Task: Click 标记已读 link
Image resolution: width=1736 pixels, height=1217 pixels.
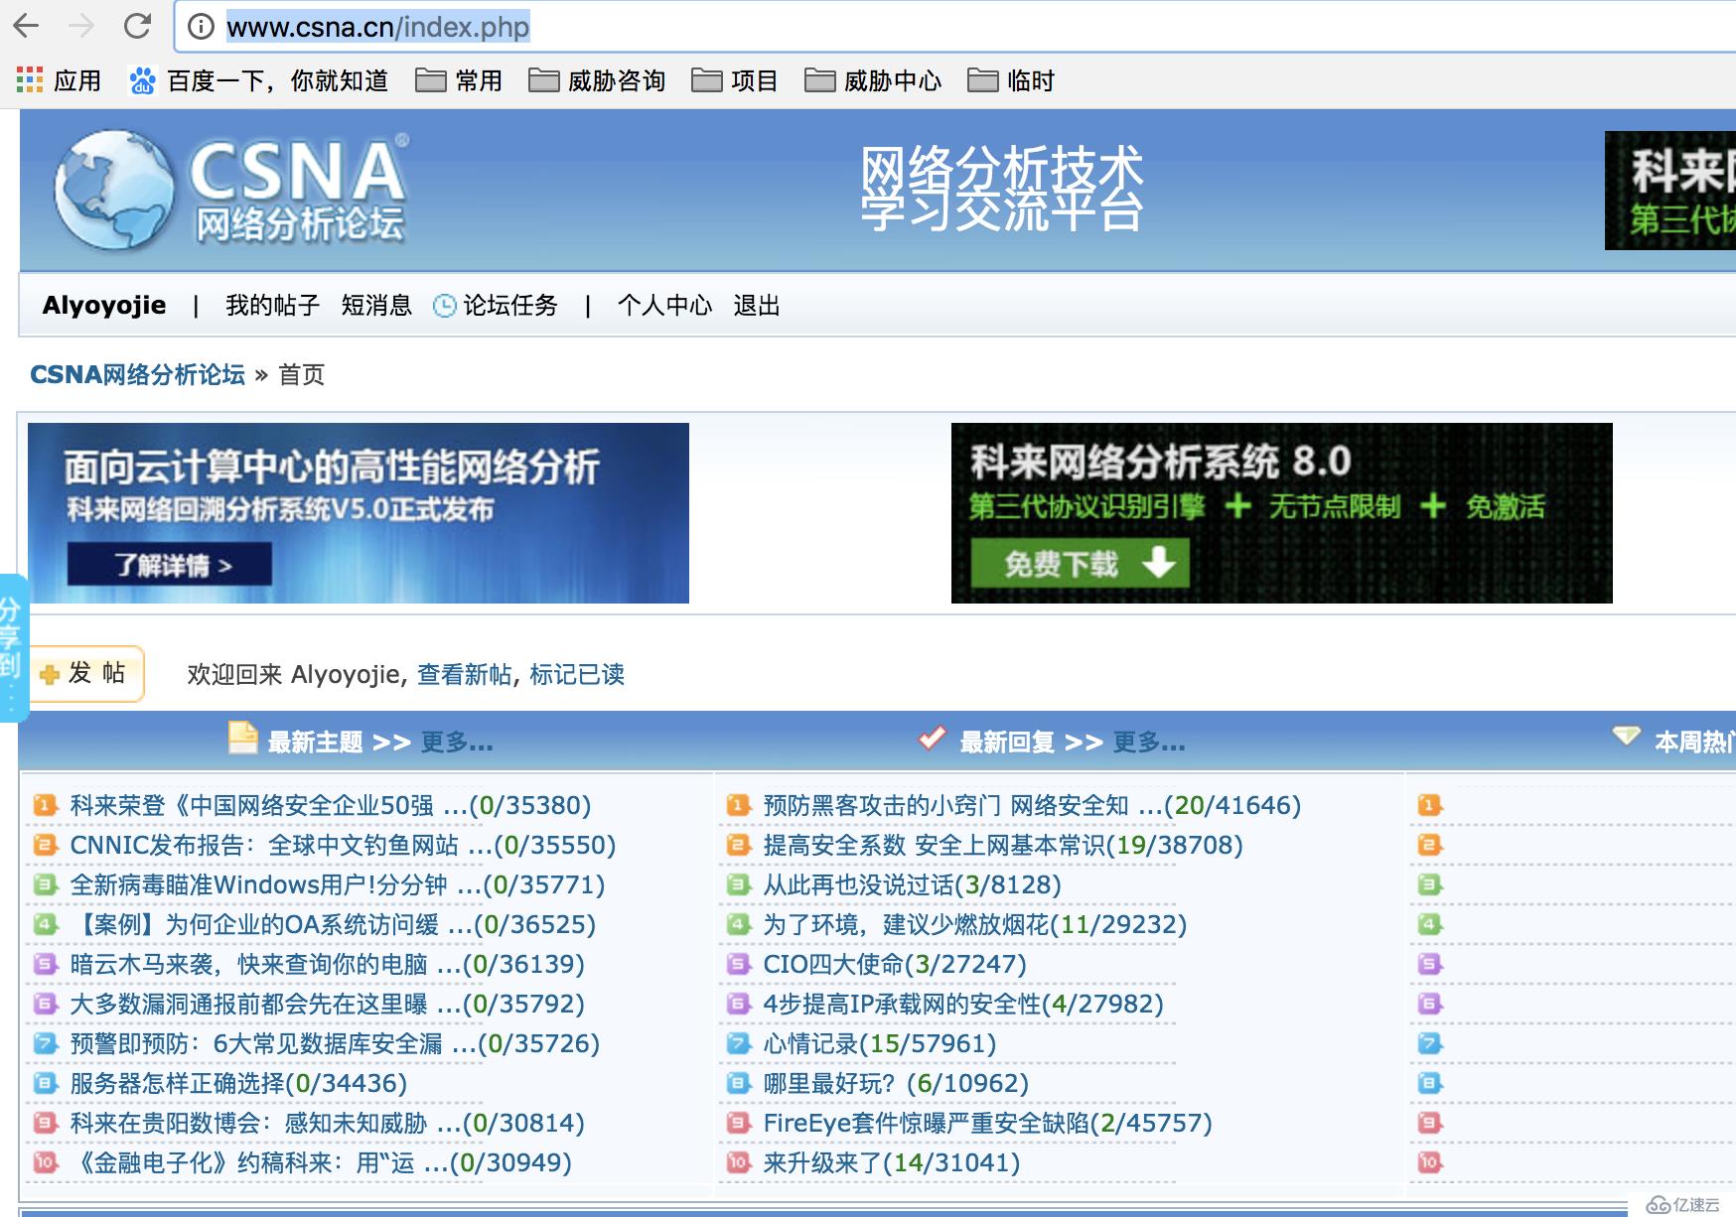Action: [577, 675]
